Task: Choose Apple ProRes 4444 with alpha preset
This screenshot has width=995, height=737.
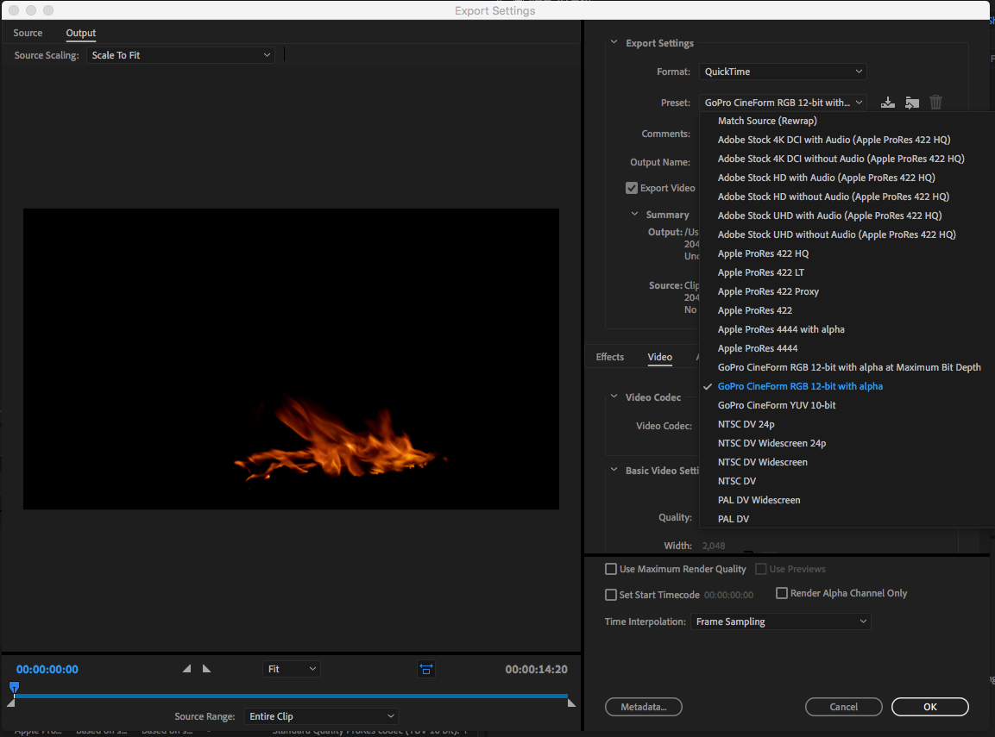Action: coord(781,328)
